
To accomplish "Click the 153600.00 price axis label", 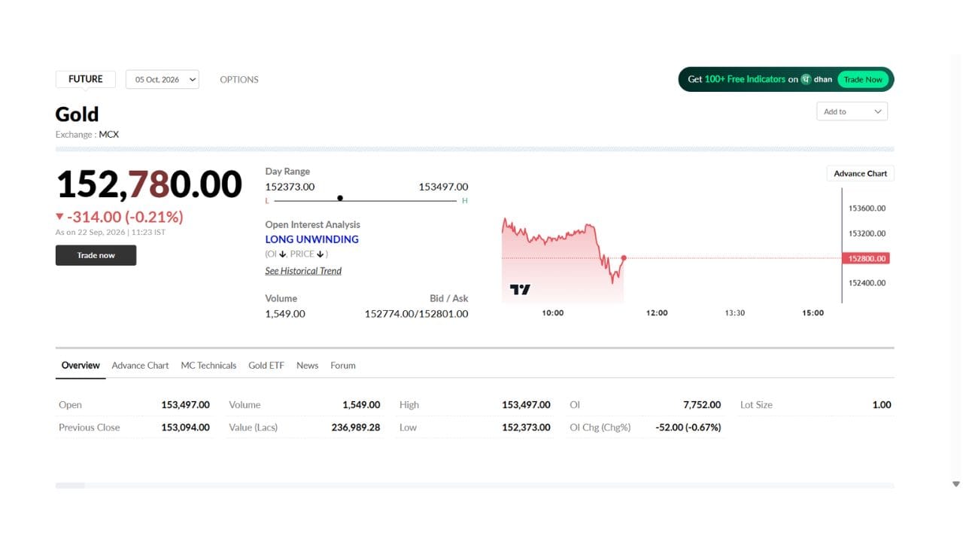I will [x=867, y=209].
